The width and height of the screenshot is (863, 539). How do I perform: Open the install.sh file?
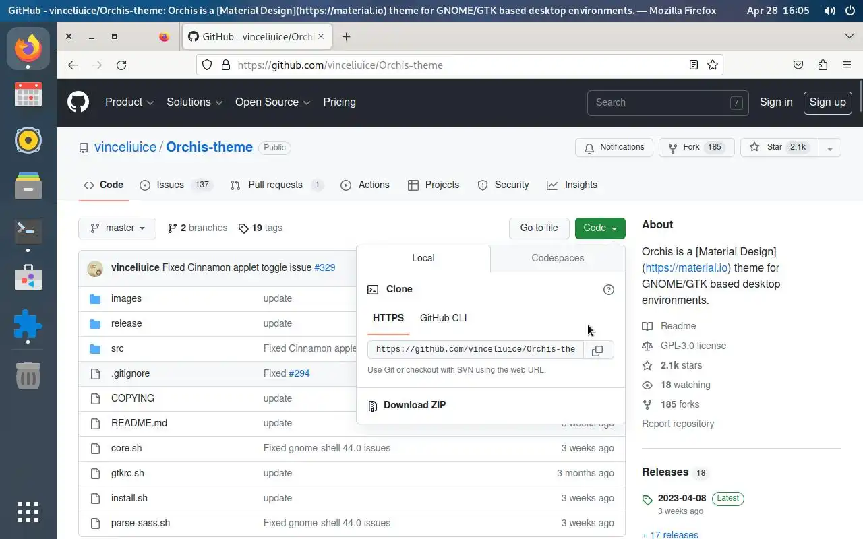[x=129, y=498]
